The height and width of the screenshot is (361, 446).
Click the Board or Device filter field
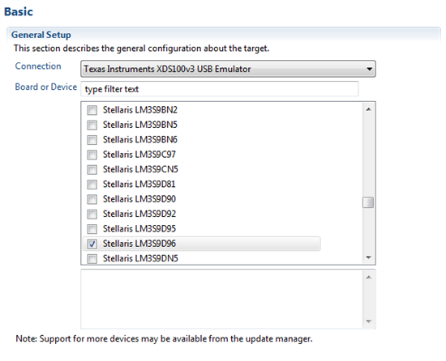pos(219,89)
